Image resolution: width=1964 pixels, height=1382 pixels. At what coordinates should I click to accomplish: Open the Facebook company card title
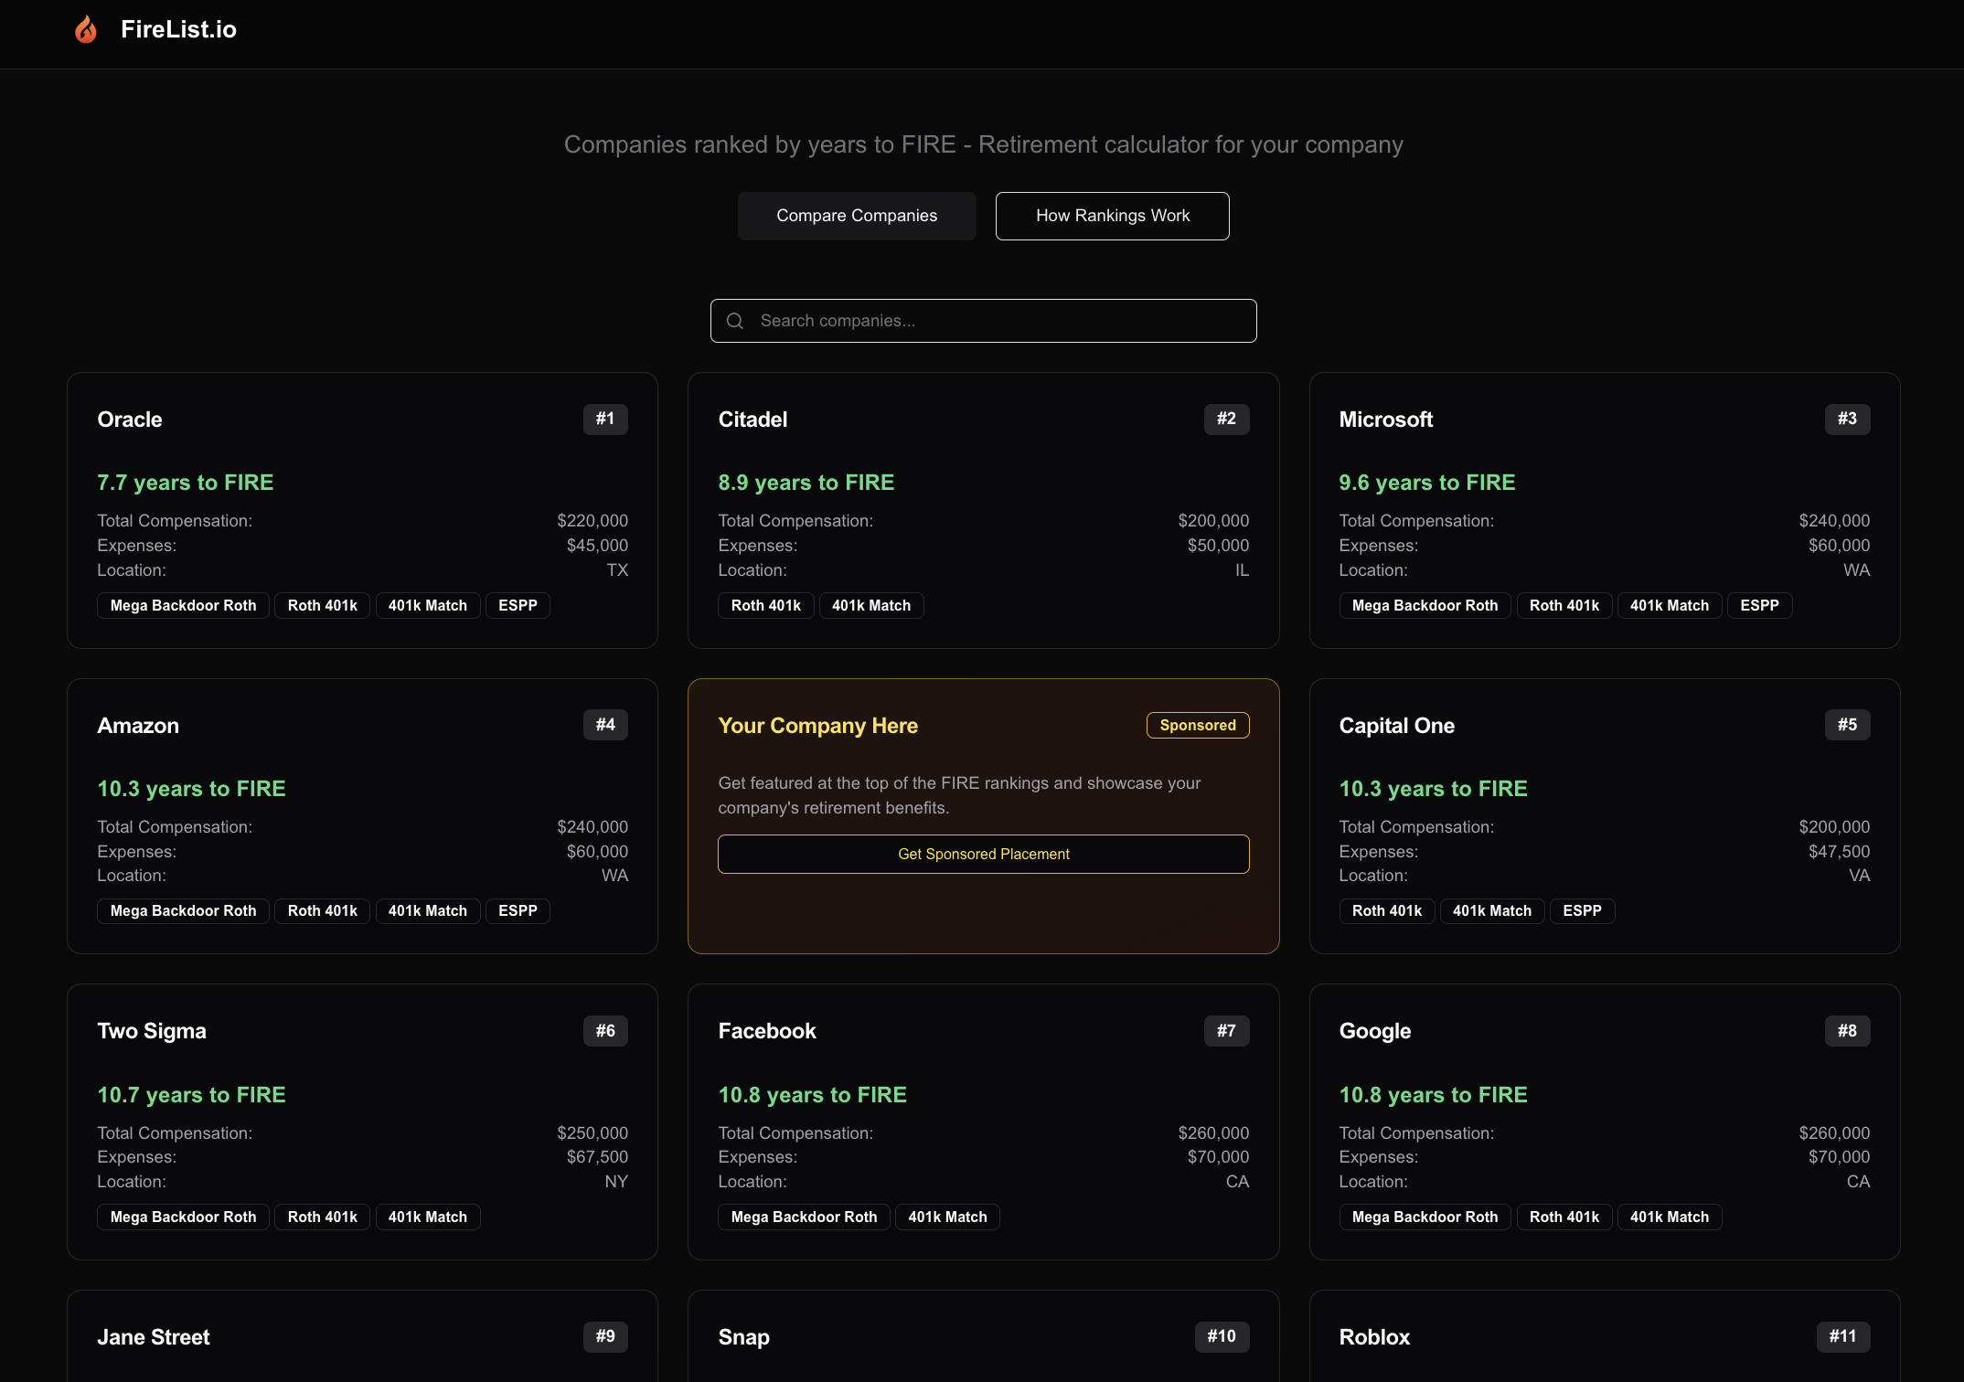click(766, 1031)
